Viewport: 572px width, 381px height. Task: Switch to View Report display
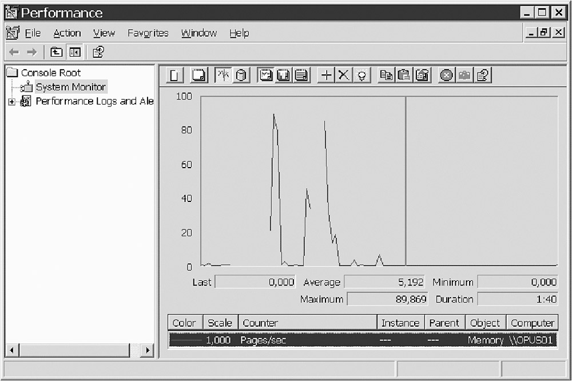301,75
